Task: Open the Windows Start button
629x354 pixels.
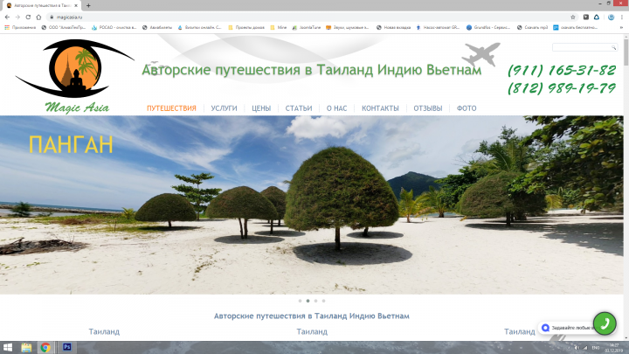Action: point(8,348)
